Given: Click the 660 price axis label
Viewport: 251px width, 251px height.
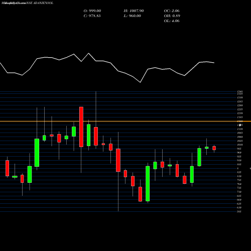Looking at the screenshot, I should [x=239, y=200].
